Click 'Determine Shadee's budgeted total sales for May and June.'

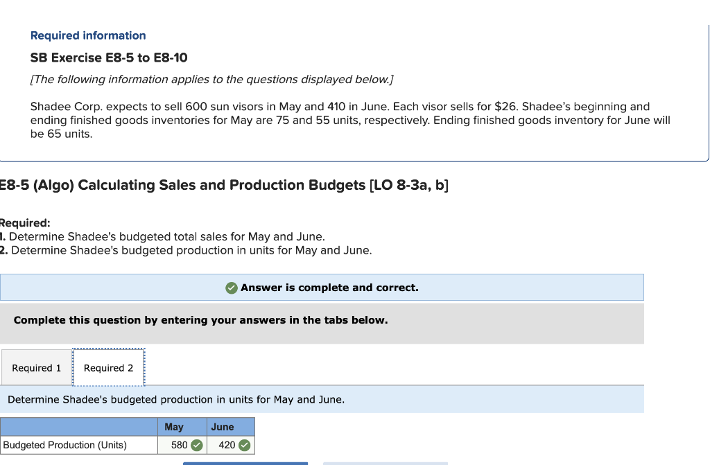166,237
